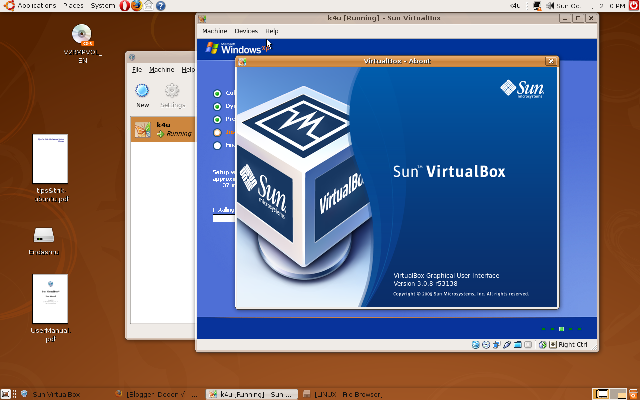Open the Applications menu in top panel

point(31,6)
